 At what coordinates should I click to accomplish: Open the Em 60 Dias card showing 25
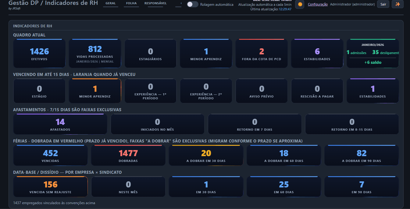(284, 187)
